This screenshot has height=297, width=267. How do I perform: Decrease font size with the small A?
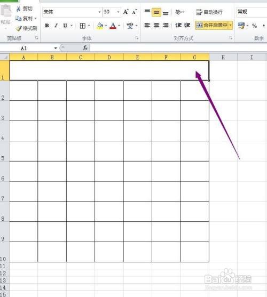[134, 12]
